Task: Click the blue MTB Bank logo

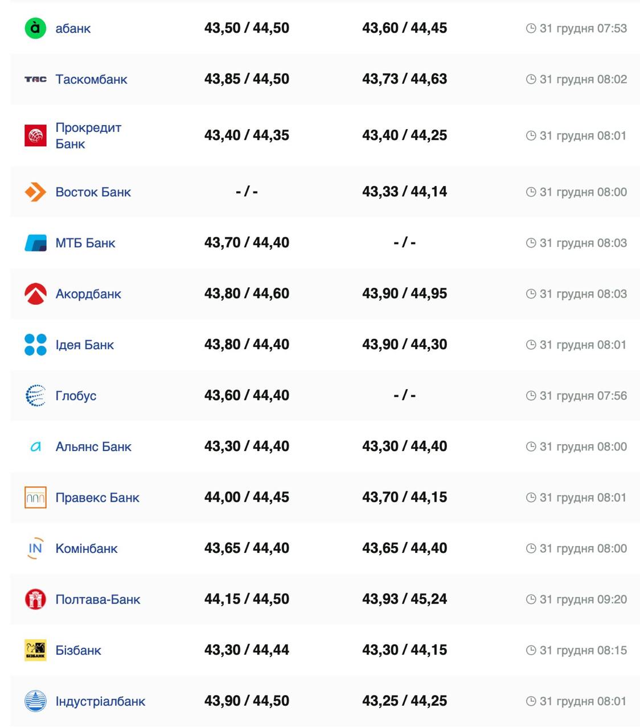Action: [x=35, y=243]
